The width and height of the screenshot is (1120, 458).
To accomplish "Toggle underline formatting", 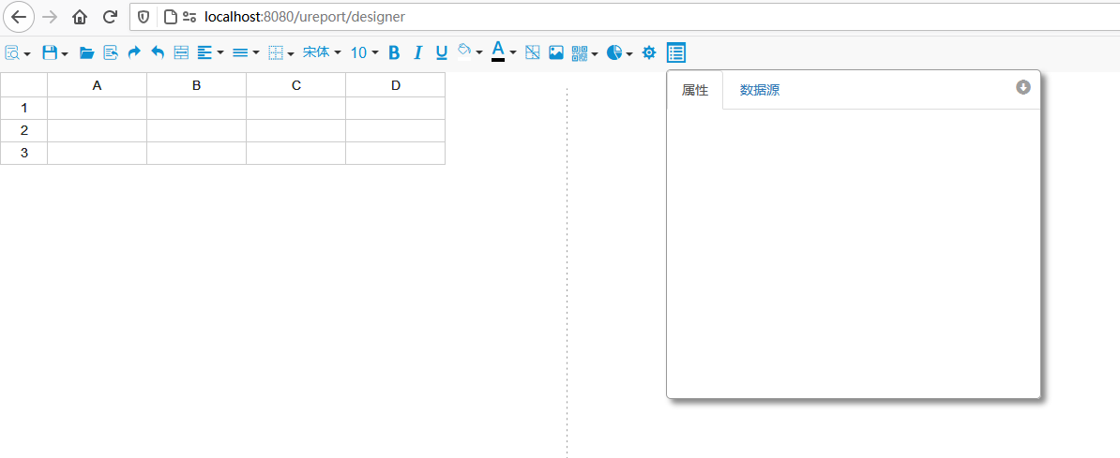I will [442, 53].
